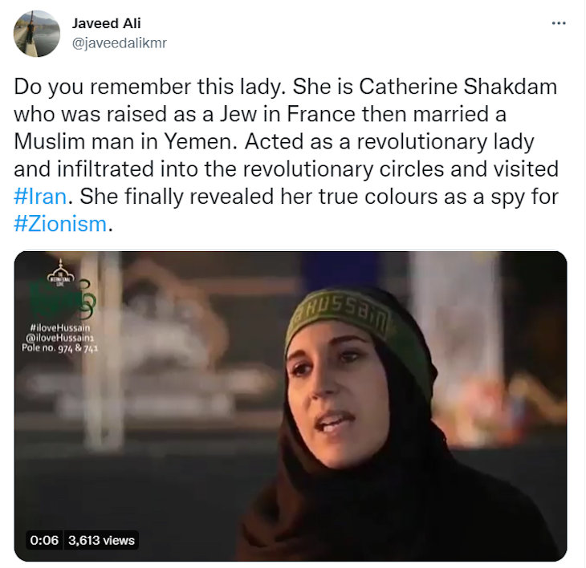This screenshot has width=586, height=568.
Task: Follow the #Zionism hashtag
Action: pos(60,224)
